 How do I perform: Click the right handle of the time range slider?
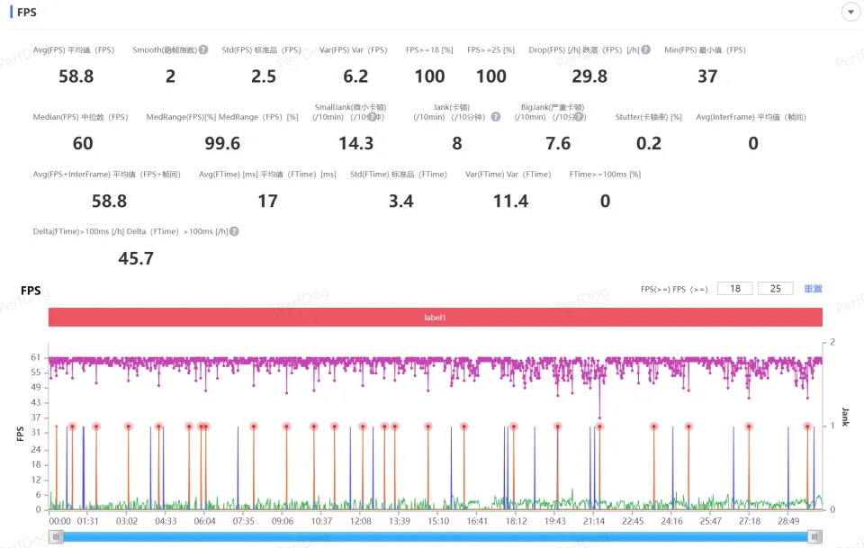pyautogui.click(x=814, y=536)
